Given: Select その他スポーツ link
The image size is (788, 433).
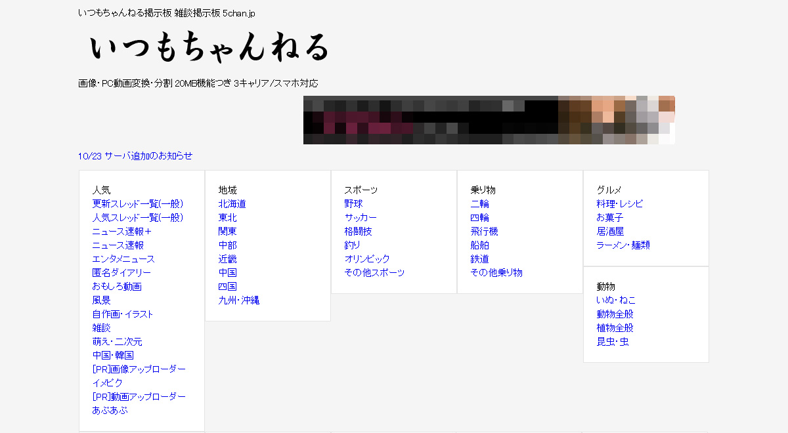Looking at the screenshot, I should [374, 273].
